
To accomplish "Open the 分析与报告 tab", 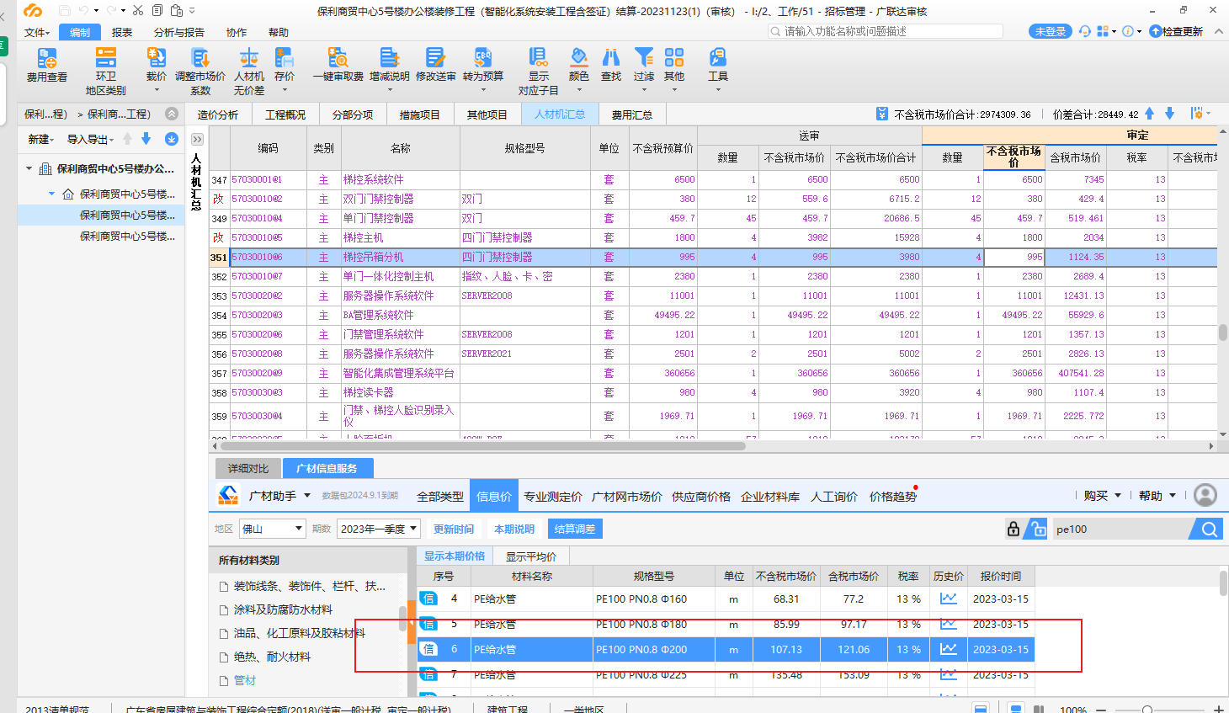I will tap(179, 32).
